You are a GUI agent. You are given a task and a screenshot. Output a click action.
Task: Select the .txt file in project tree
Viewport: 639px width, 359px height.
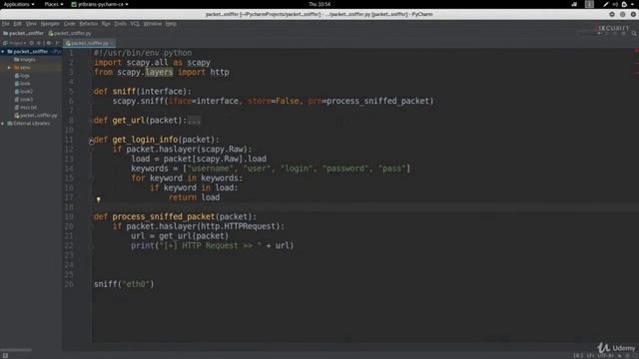coord(26,108)
